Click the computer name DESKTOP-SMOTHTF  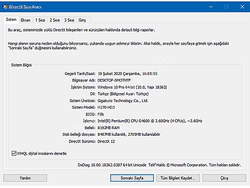[114, 80]
